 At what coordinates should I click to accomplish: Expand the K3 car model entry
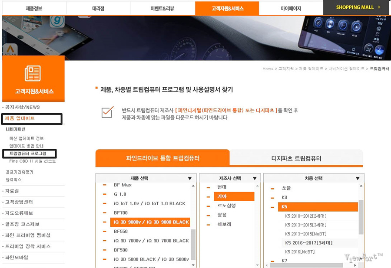tap(284, 197)
